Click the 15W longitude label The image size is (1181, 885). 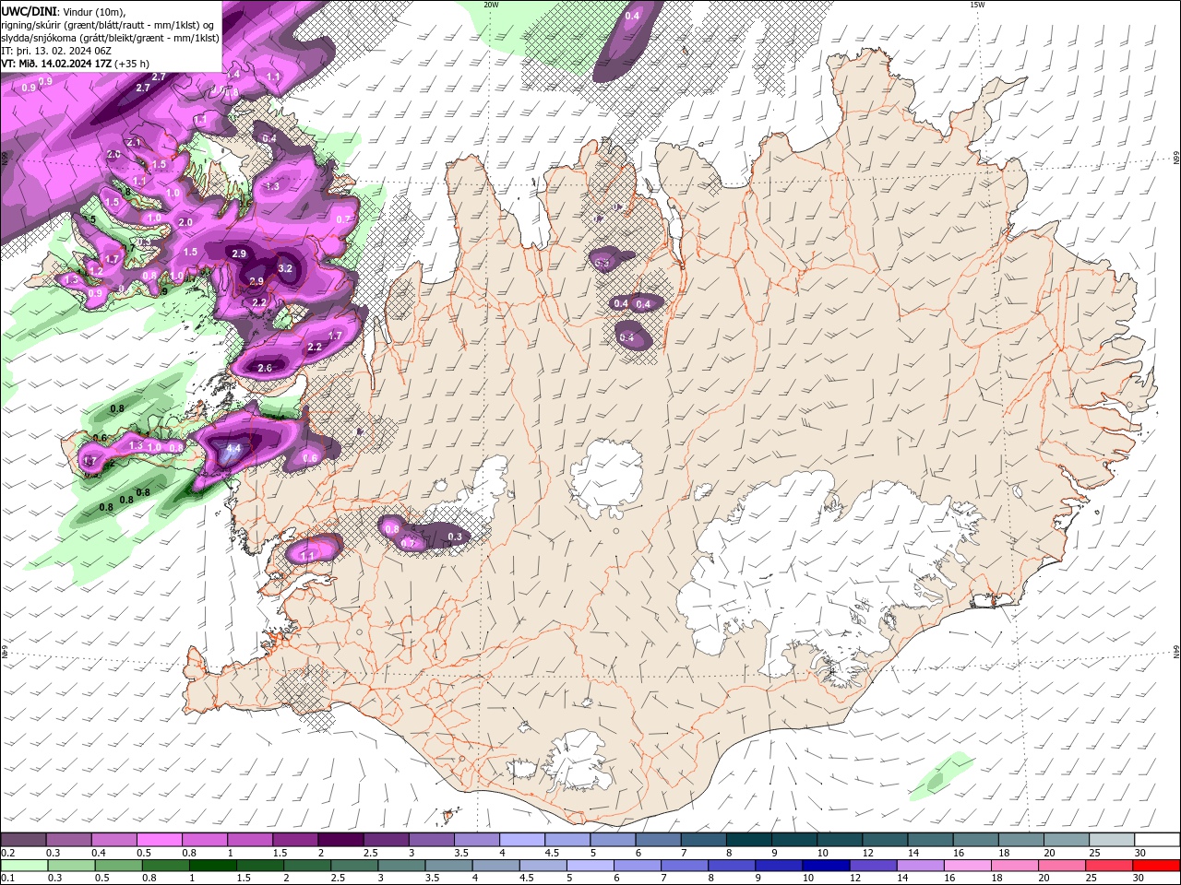[x=977, y=5]
